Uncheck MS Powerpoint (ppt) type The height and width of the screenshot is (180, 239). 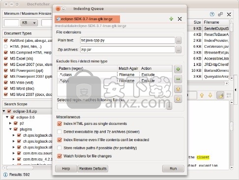click(x=6, y=70)
